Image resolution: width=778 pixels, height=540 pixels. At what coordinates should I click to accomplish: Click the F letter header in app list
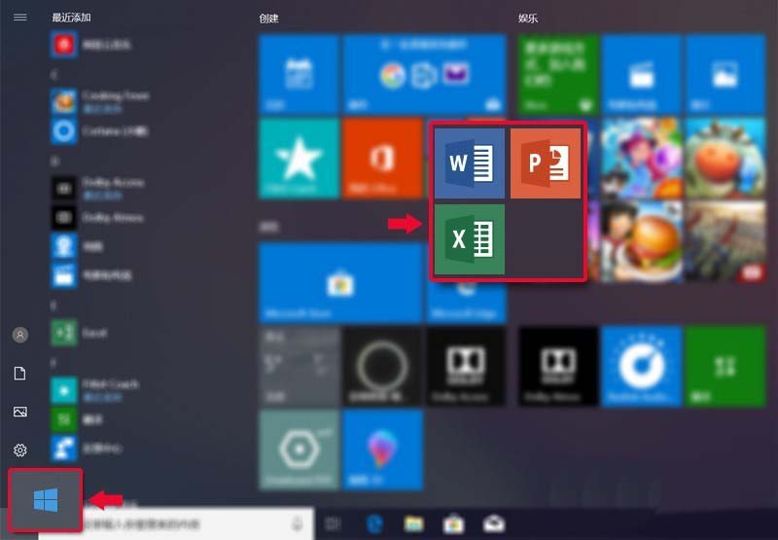tap(53, 363)
